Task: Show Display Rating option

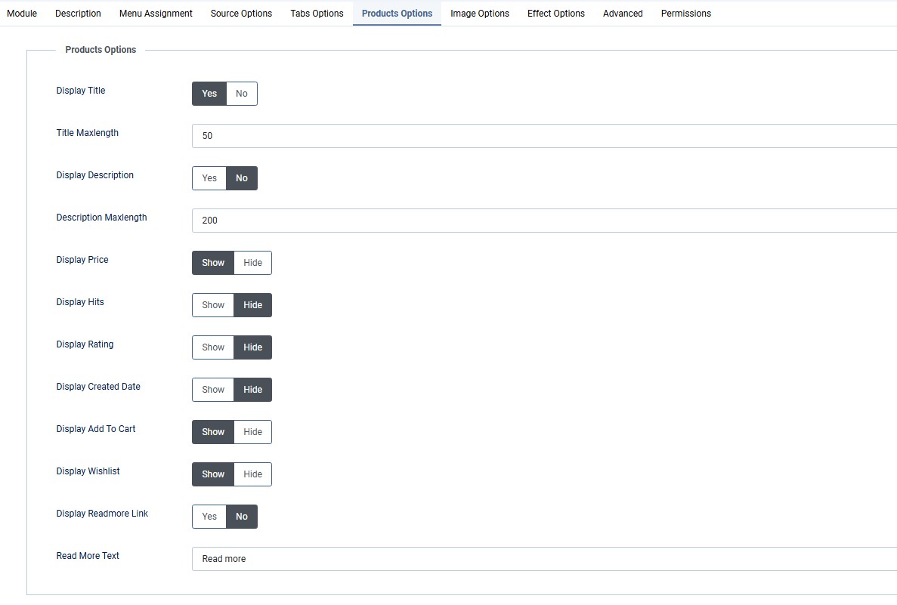Action: [213, 347]
